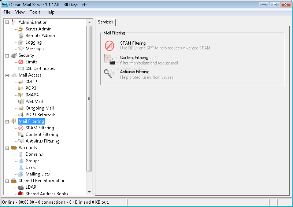
Task: Click the POP3 Retrievals icon
Action: point(21,115)
